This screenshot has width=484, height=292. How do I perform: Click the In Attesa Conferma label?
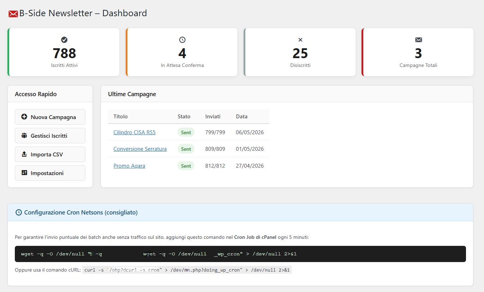[182, 65]
